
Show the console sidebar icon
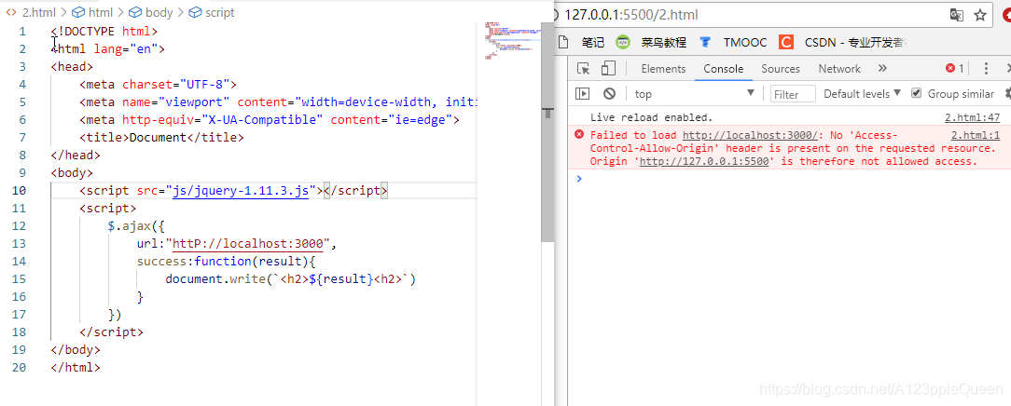pos(582,94)
